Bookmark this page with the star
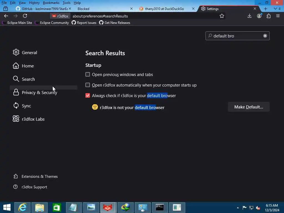 pyautogui.click(x=222, y=16)
